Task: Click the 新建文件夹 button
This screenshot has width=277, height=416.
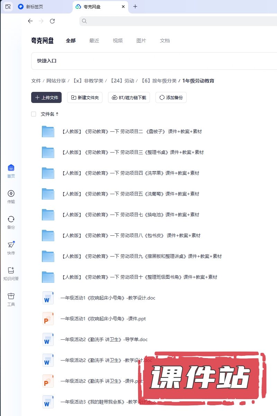Action: (x=85, y=98)
